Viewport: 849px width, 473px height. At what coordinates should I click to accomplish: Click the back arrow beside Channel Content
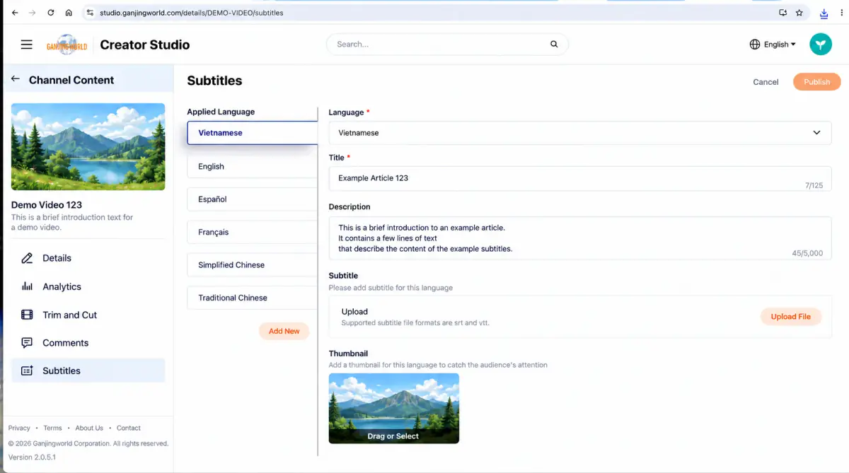point(16,79)
